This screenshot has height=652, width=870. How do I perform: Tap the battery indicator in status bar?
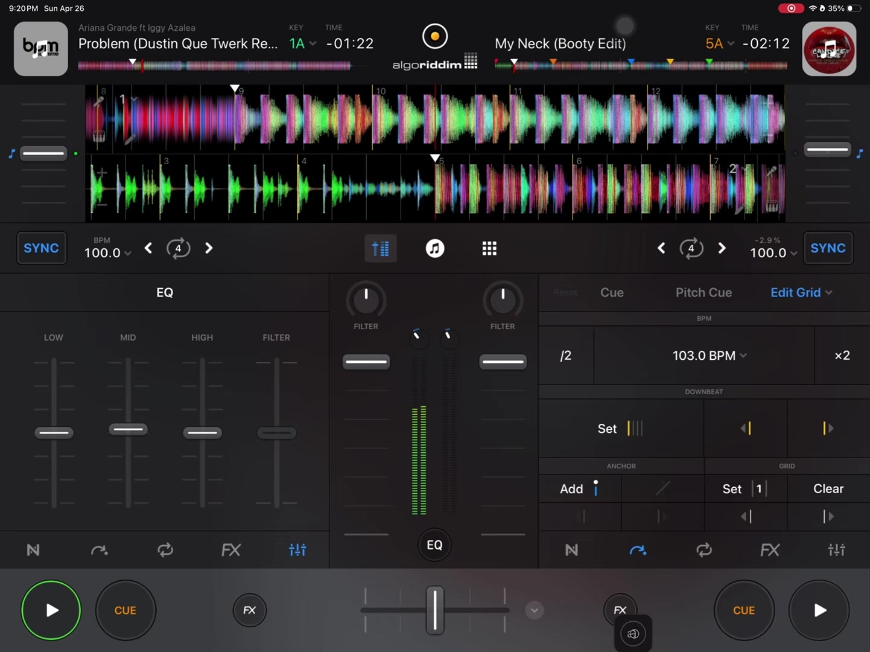pyautogui.click(x=854, y=8)
